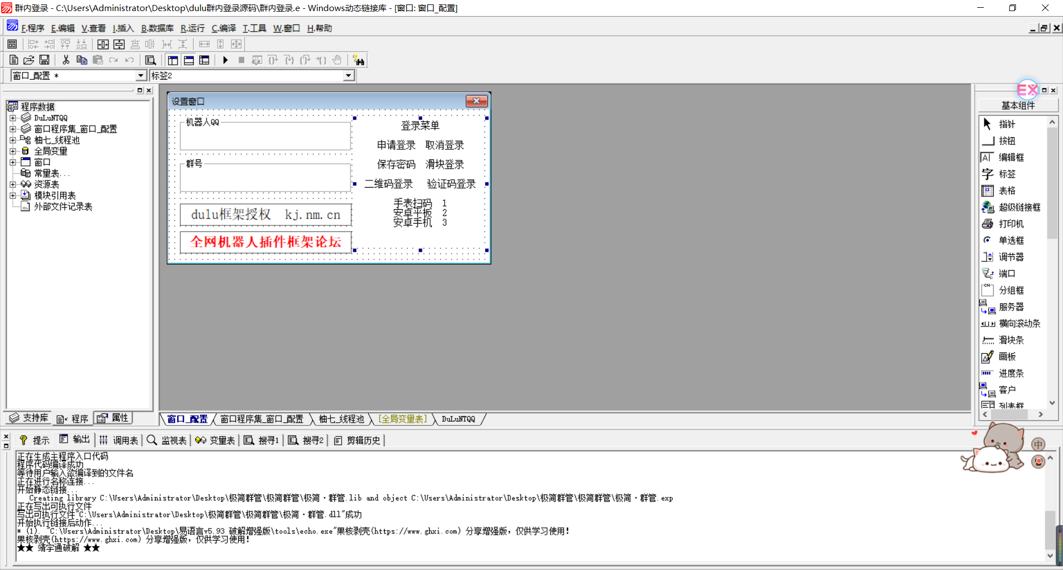Click the Open file folder icon
The image size is (1063, 570).
click(29, 60)
